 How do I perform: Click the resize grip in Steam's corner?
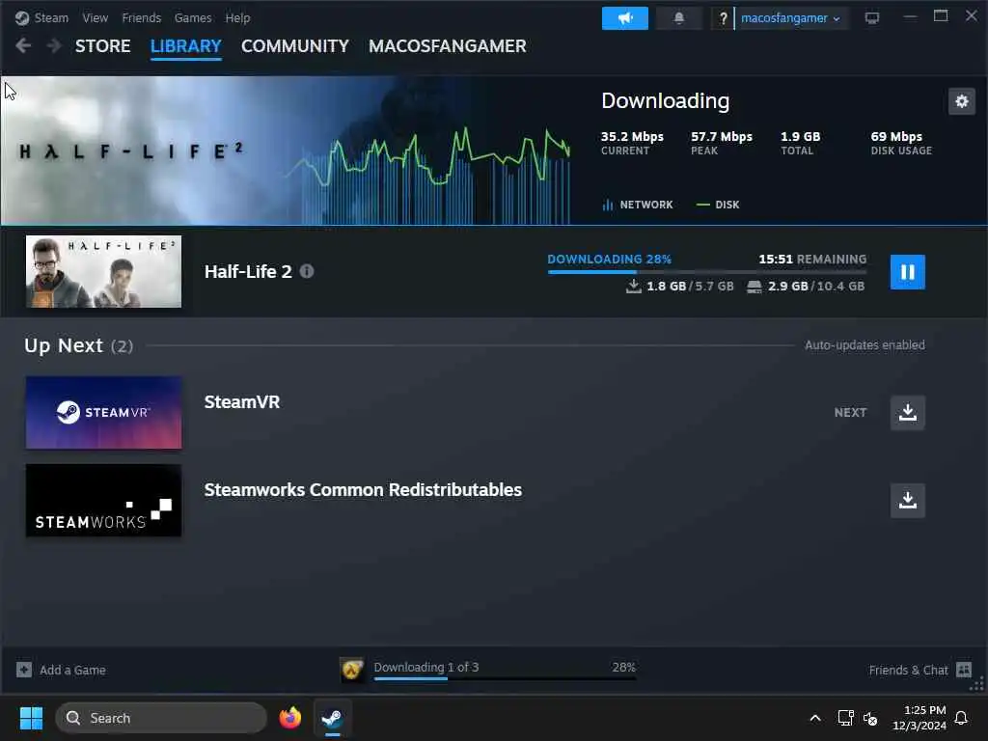pyautogui.click(x=977, y=684)
